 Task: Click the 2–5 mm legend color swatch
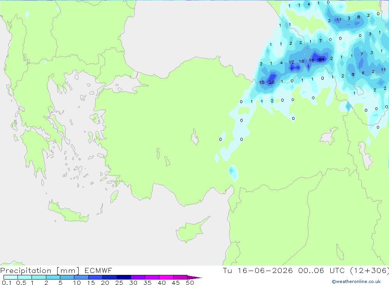[53, 277]
